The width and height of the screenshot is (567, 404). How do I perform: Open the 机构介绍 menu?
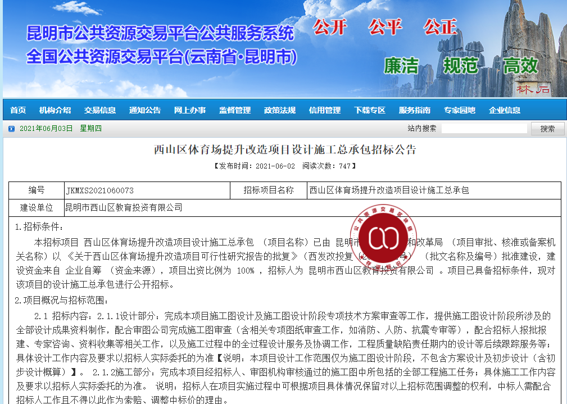pyautogui.click(x=55, y=110)
